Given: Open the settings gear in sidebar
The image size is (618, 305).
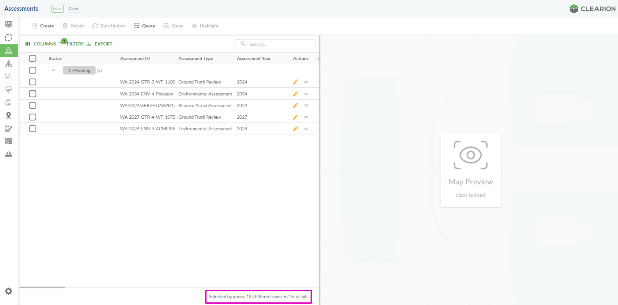Looking at the screenshot, I should 9,291.
